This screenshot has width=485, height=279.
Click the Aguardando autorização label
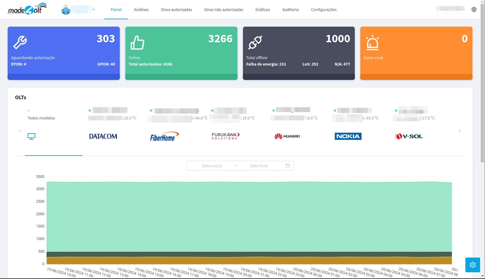point(33,58)
